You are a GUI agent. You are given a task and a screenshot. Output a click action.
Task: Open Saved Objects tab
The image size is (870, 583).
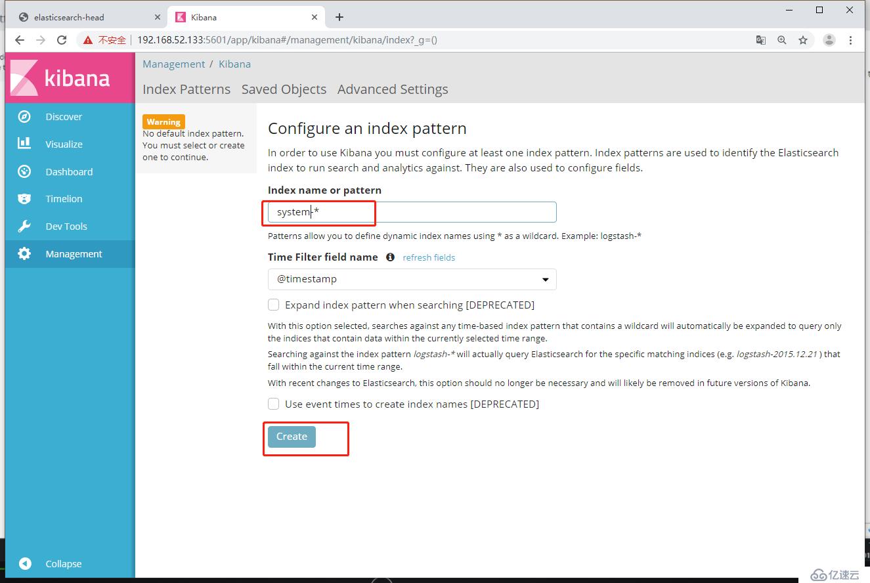point(284,89)
